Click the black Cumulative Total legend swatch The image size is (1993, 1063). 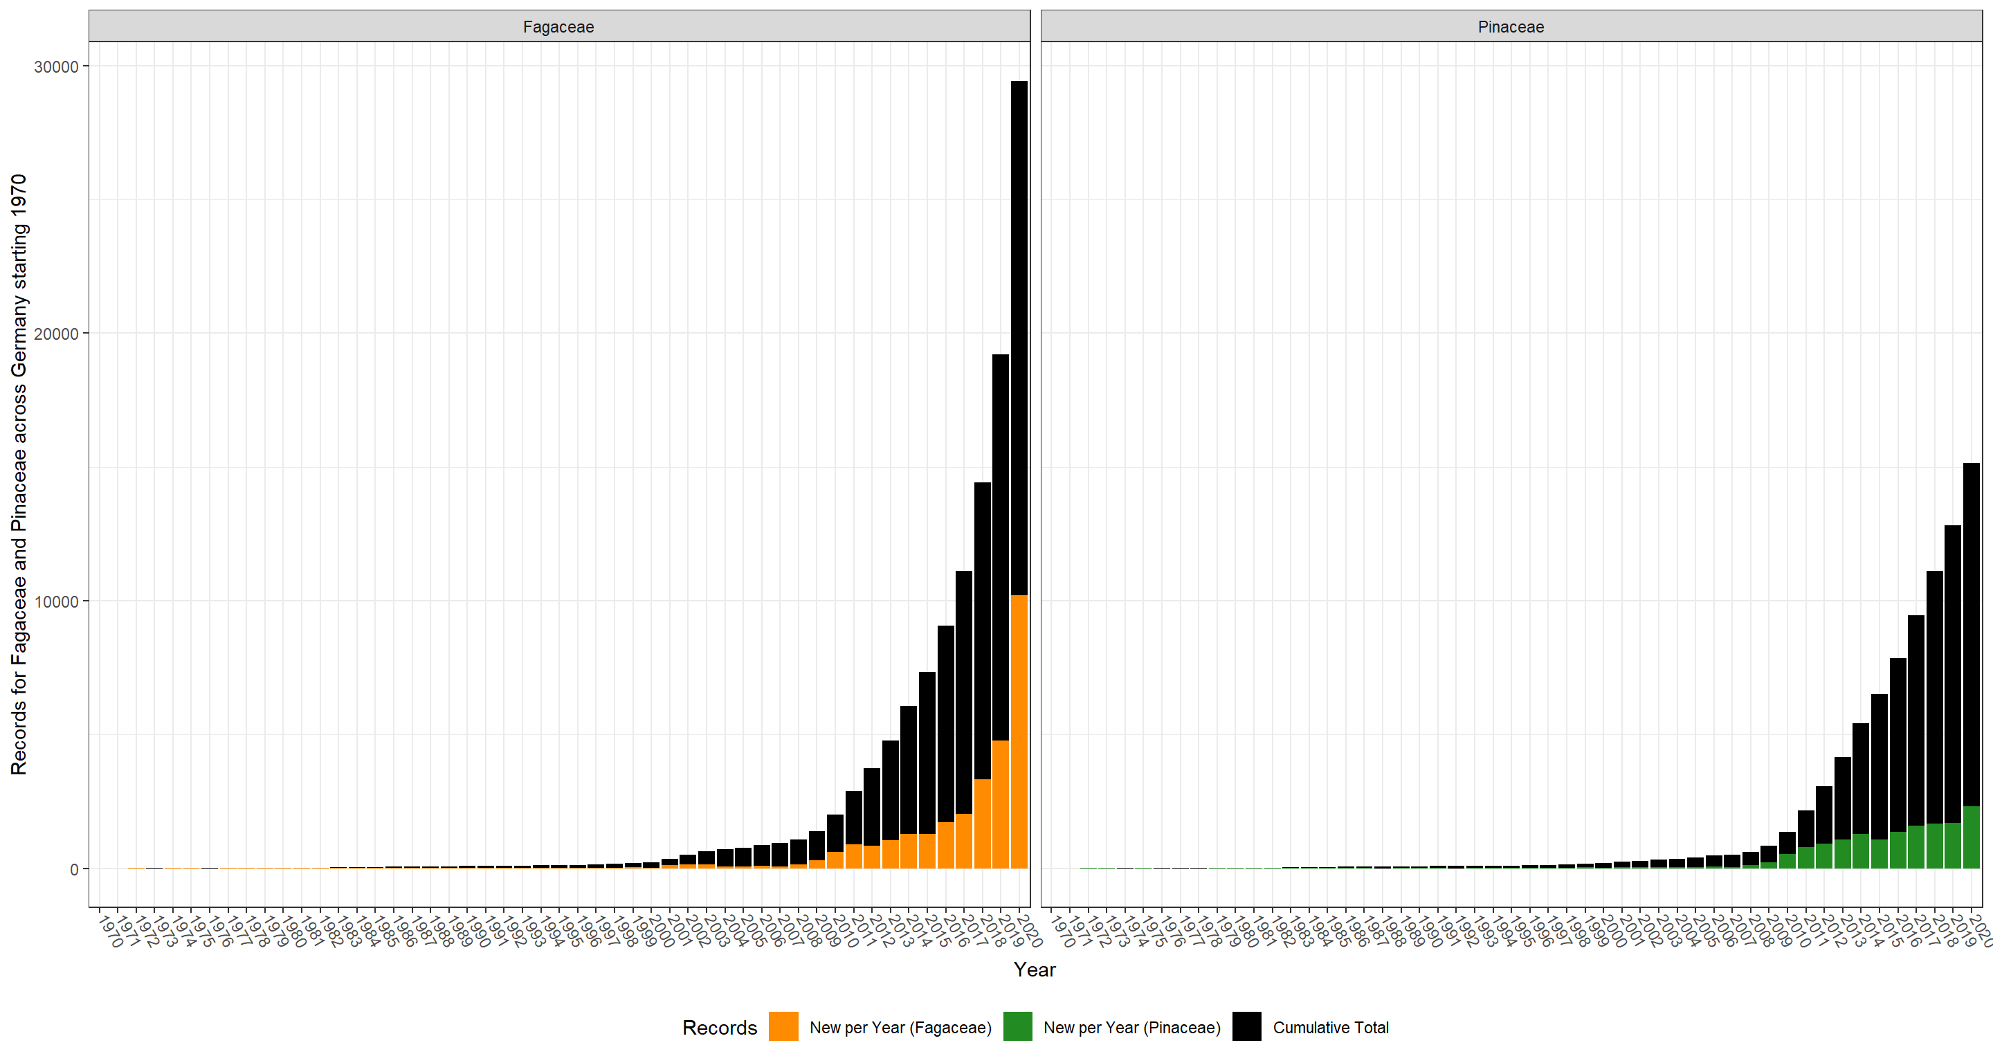[1246, 1026]
